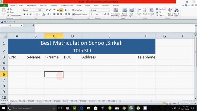
Task: Toggle Underline formatting
Action: click(x=31, y=14)
